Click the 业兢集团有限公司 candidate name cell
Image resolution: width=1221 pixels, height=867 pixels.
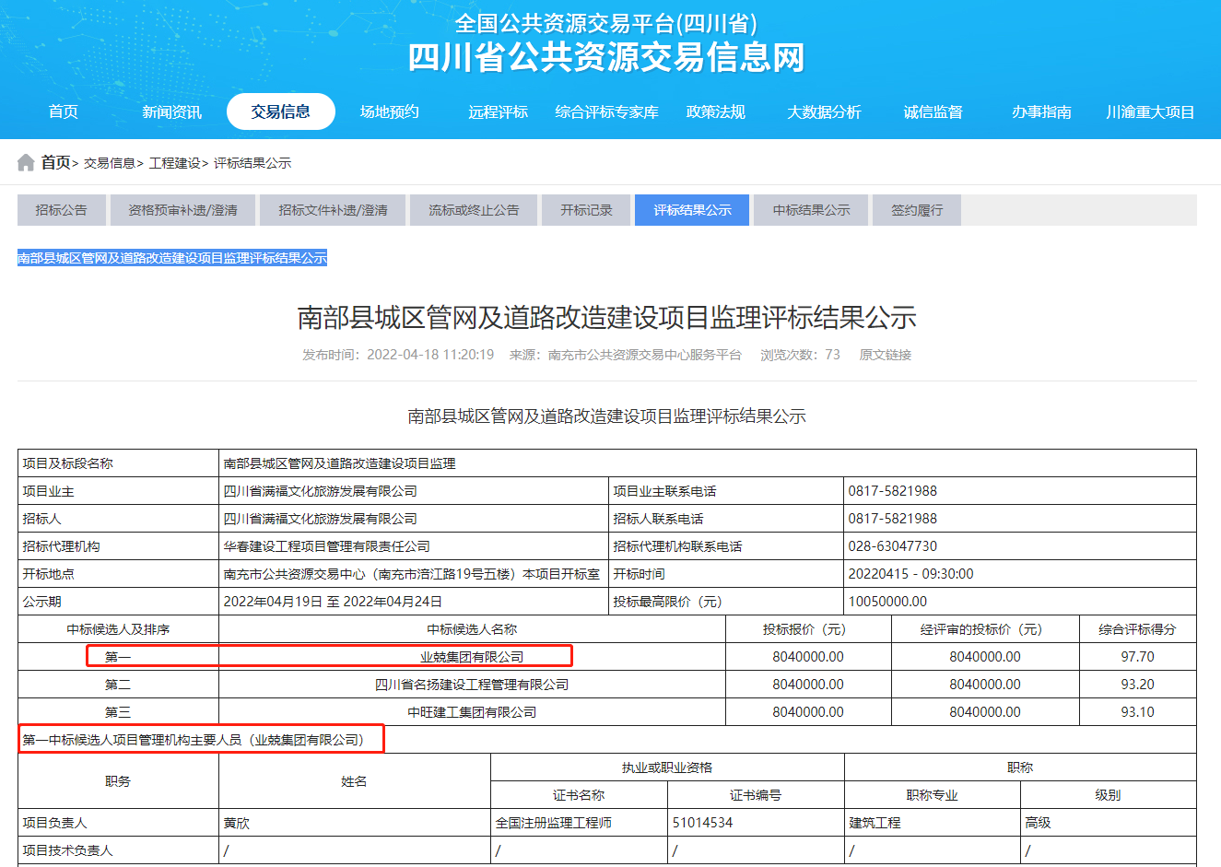click(x=472, y=657)
